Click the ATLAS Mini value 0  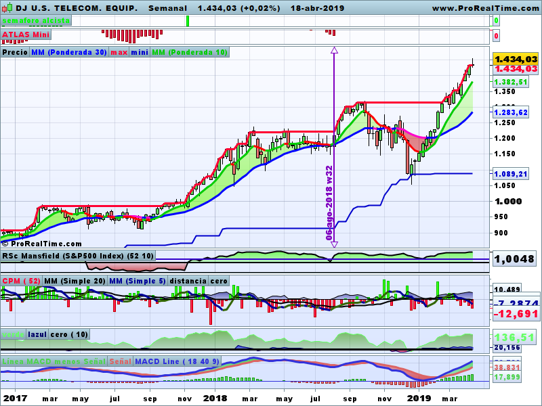pos(496,36)
